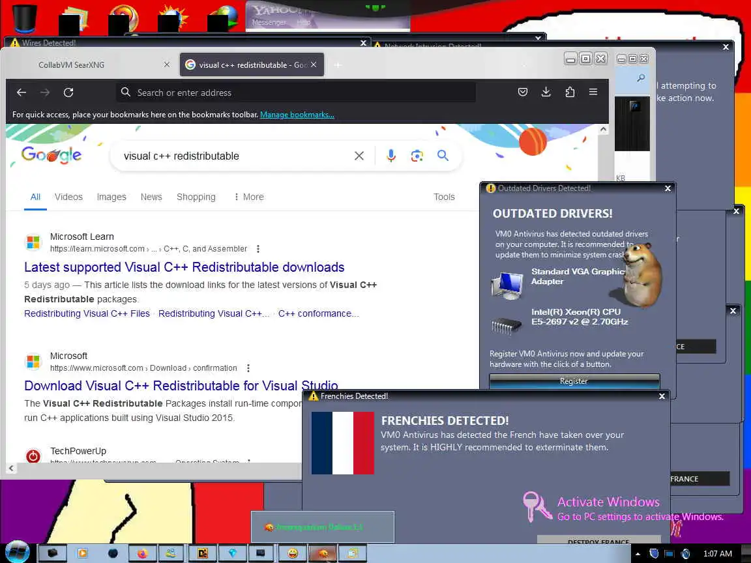Open Firefox from the taskbar

[x=142, y=553]
